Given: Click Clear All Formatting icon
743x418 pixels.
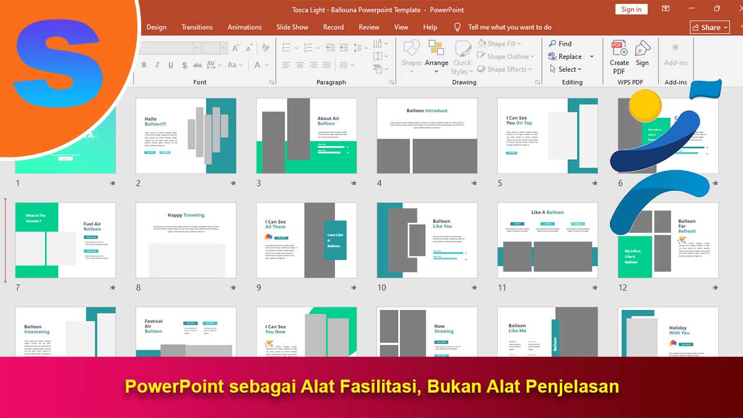Looking at the screenshot, I should 266,48.
